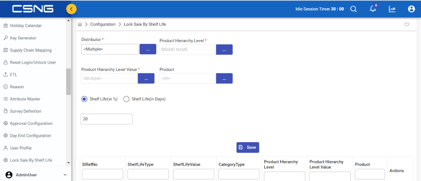Screen dimensions: 421x181
Task: Click the sidebar scrollbar thumb
Action: [69, 82]
